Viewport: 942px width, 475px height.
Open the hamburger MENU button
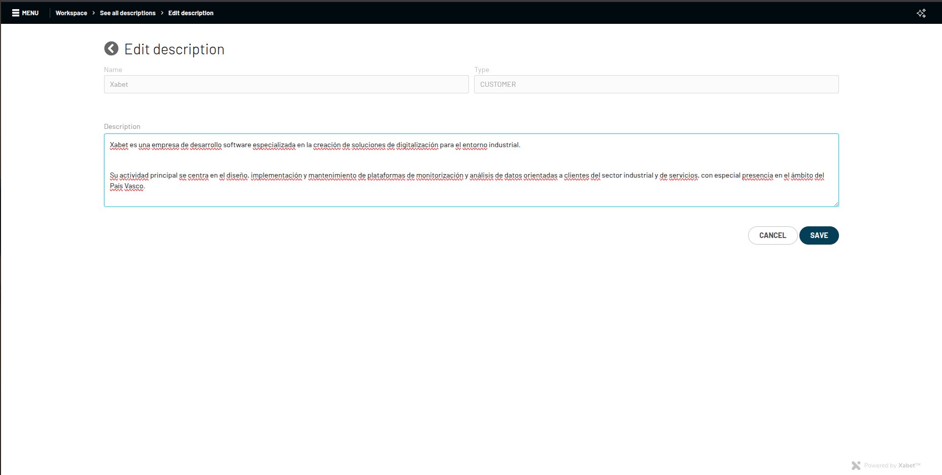25,13
